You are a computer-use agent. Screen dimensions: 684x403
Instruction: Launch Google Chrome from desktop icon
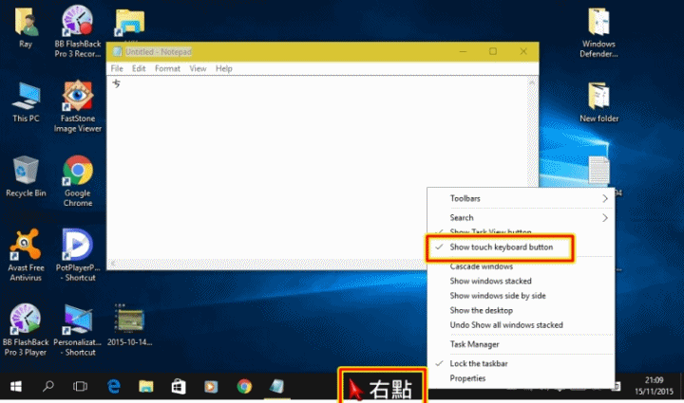[x=78, y=170]
